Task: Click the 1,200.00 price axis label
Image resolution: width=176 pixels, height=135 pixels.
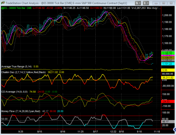Action: pos(167,15)
